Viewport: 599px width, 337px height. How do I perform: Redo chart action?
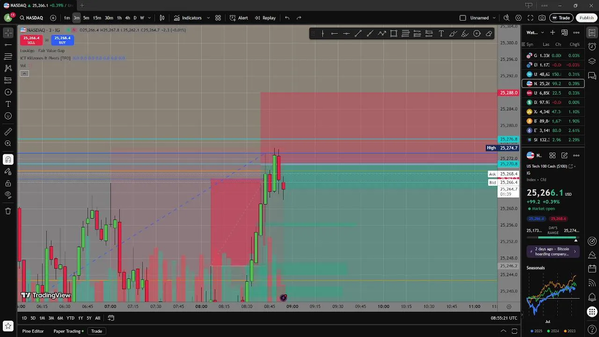point(299,18)
